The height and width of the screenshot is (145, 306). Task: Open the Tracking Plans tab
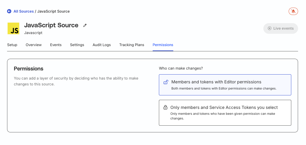click(132, 45)
